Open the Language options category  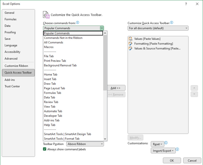pos(18,45)
